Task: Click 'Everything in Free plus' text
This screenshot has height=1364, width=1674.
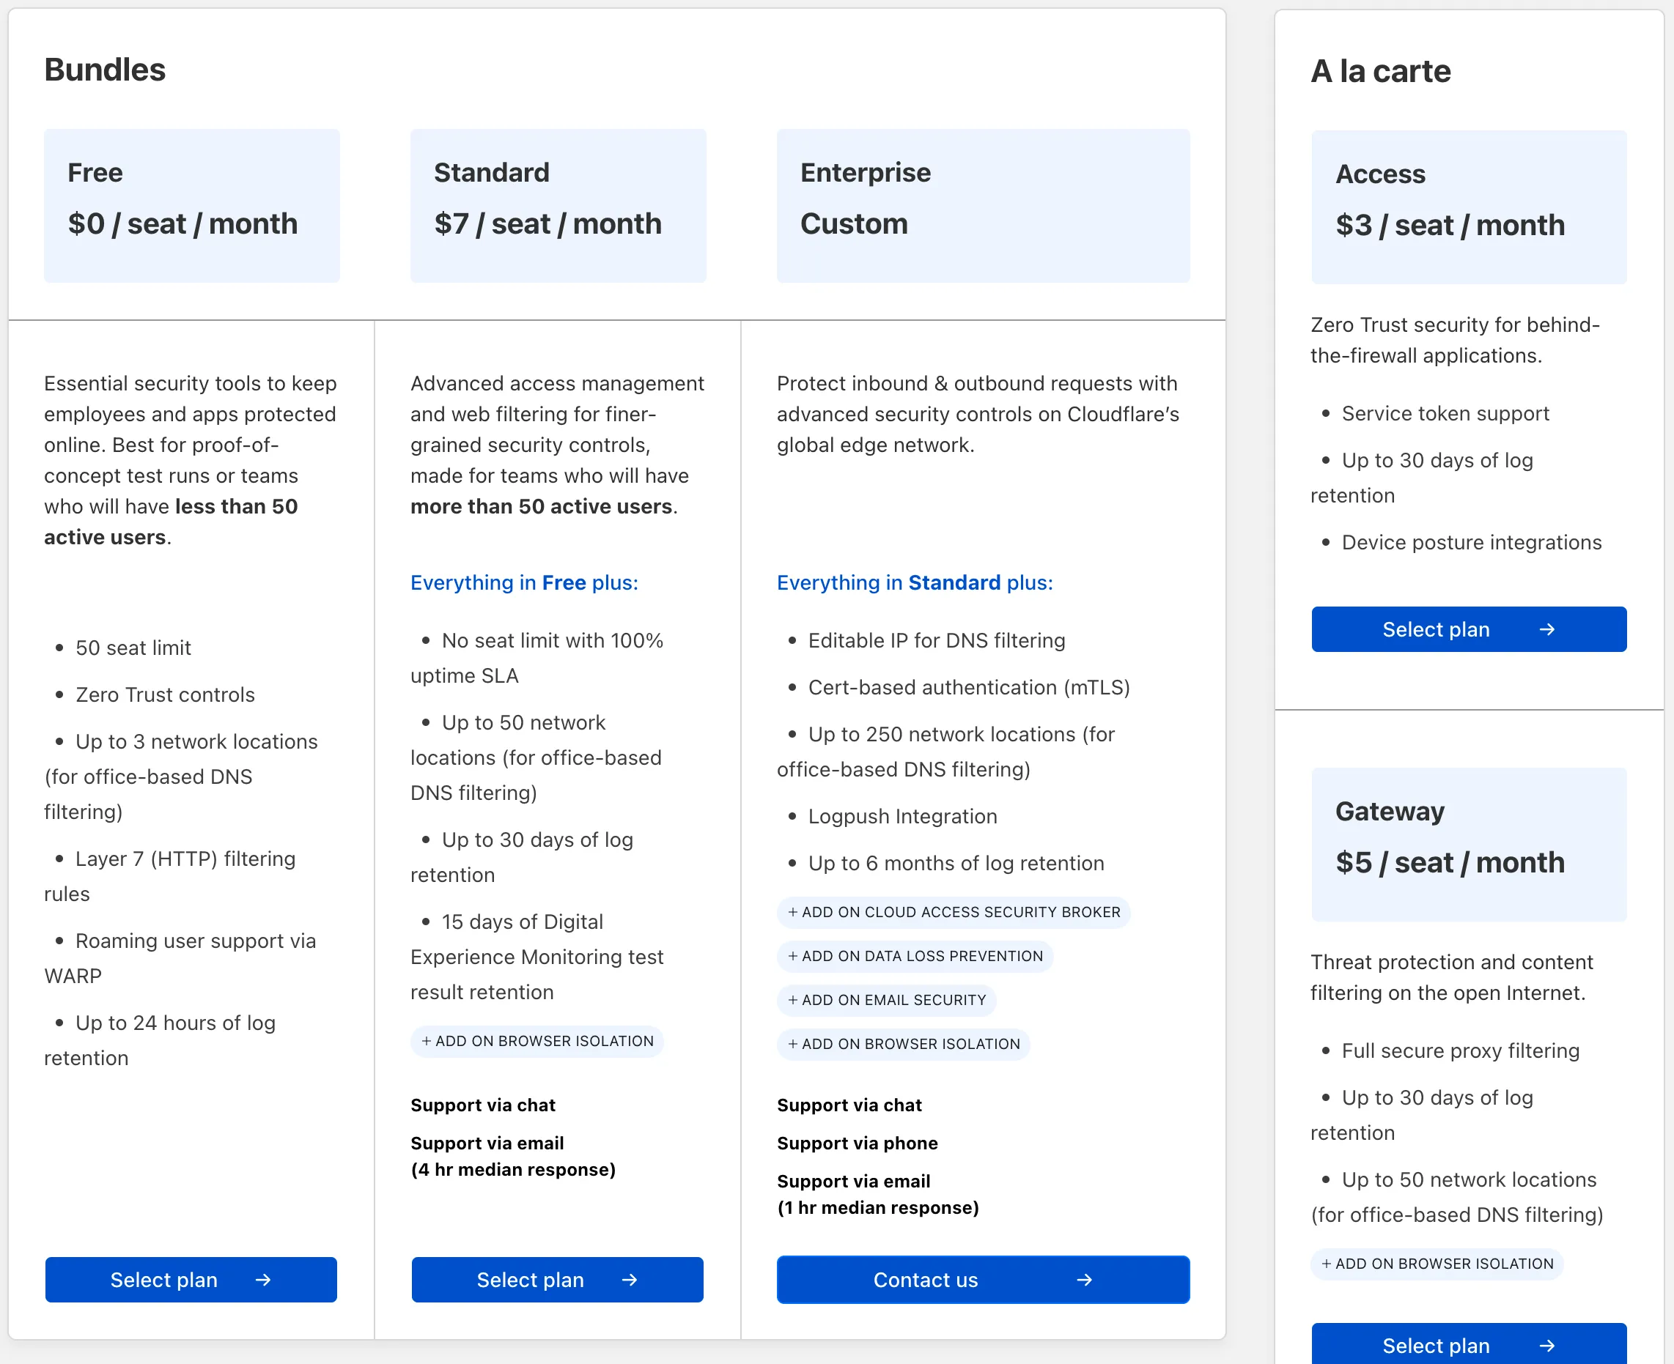Action: [524, 583]
